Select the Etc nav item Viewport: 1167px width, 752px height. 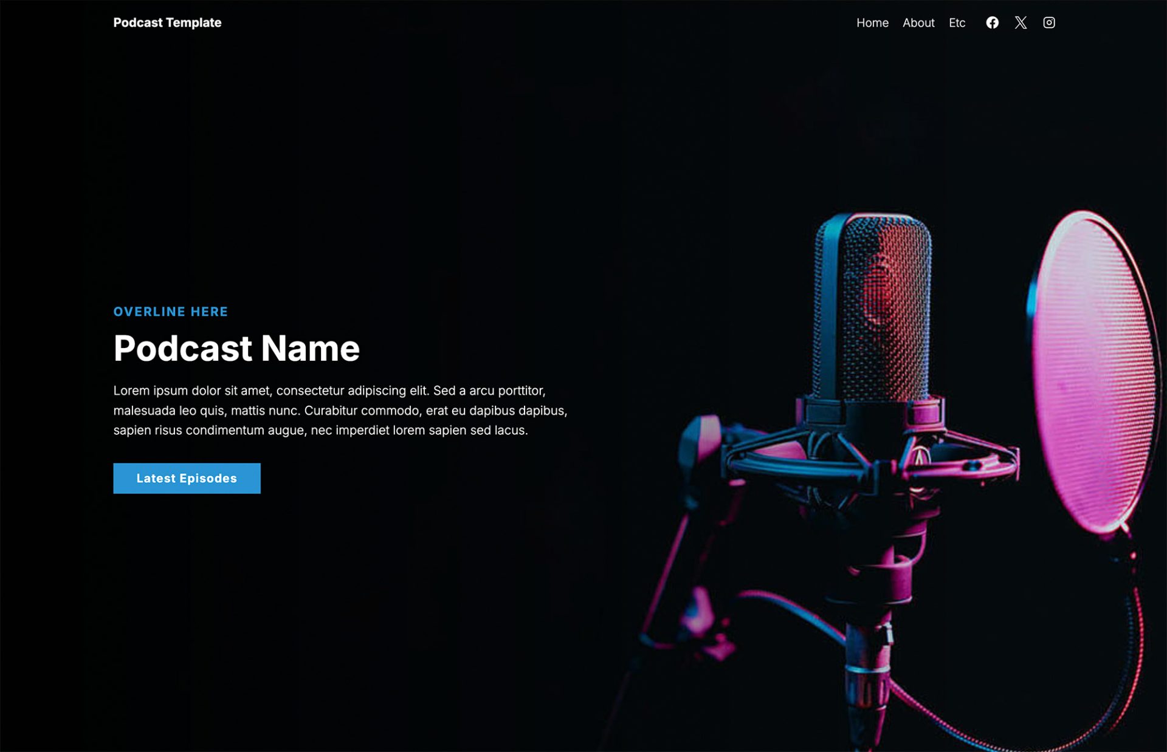pos(957,22)
